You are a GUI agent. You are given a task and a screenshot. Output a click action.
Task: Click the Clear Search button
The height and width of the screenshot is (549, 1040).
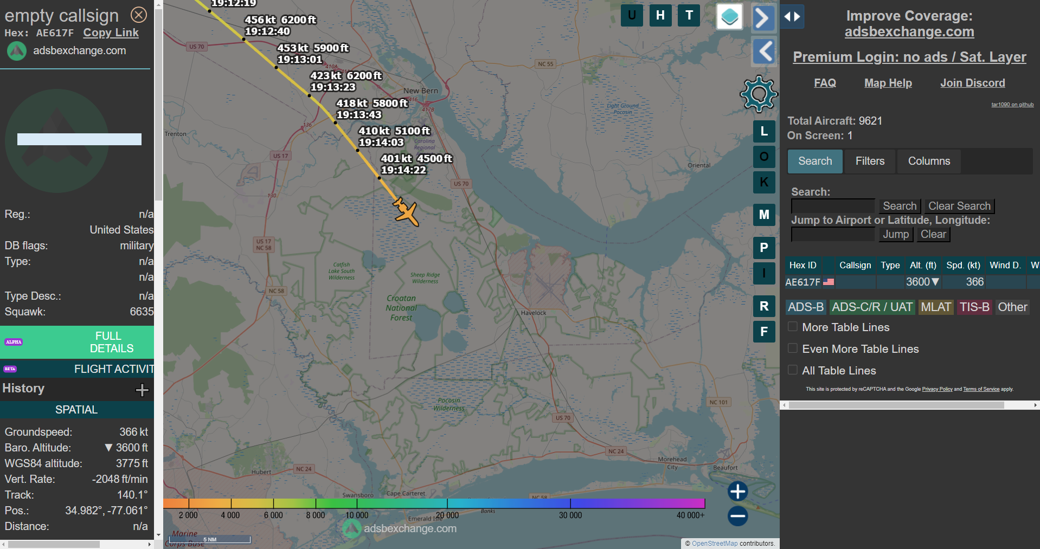tap(959, 206)
